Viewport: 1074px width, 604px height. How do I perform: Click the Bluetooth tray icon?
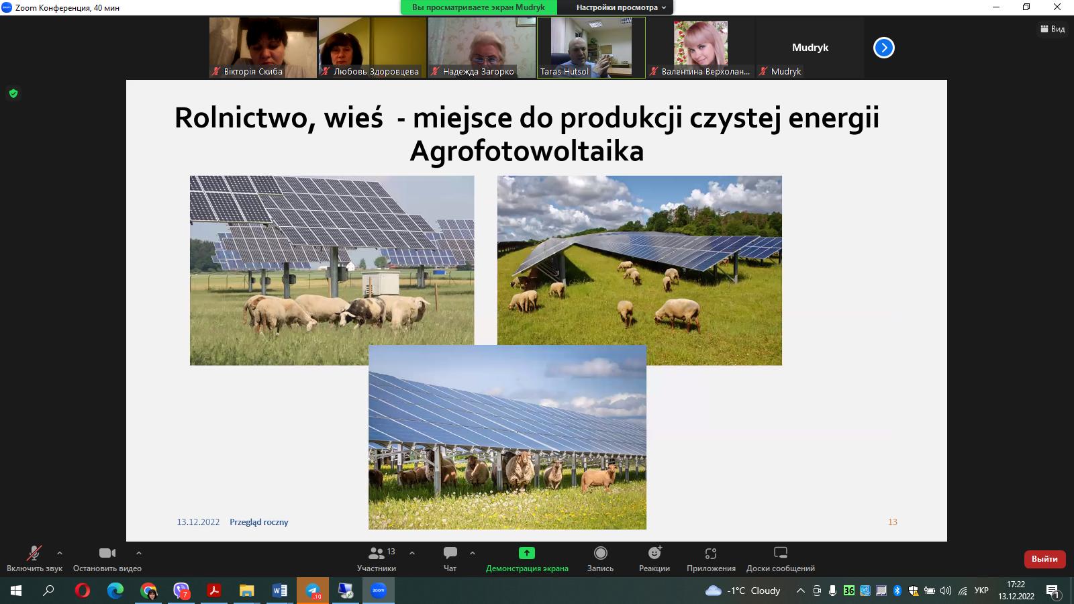click(897, 591)
